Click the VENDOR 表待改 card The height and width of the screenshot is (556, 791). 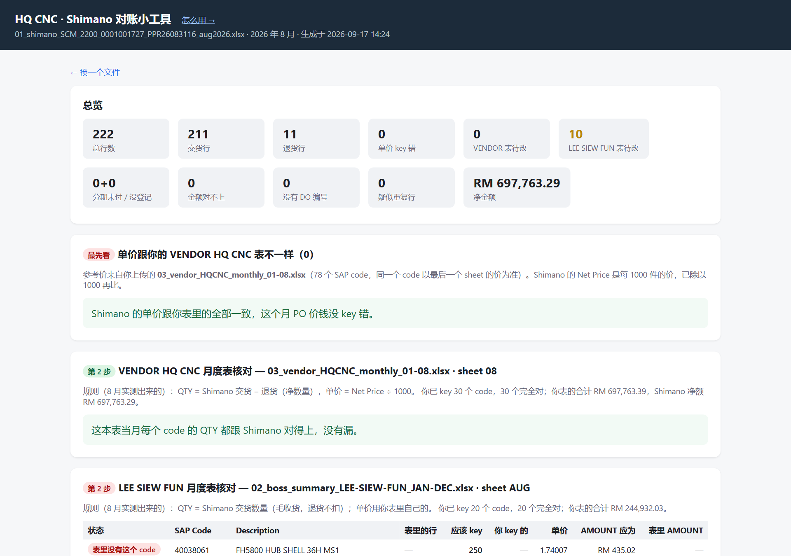[x=507, y=139]
